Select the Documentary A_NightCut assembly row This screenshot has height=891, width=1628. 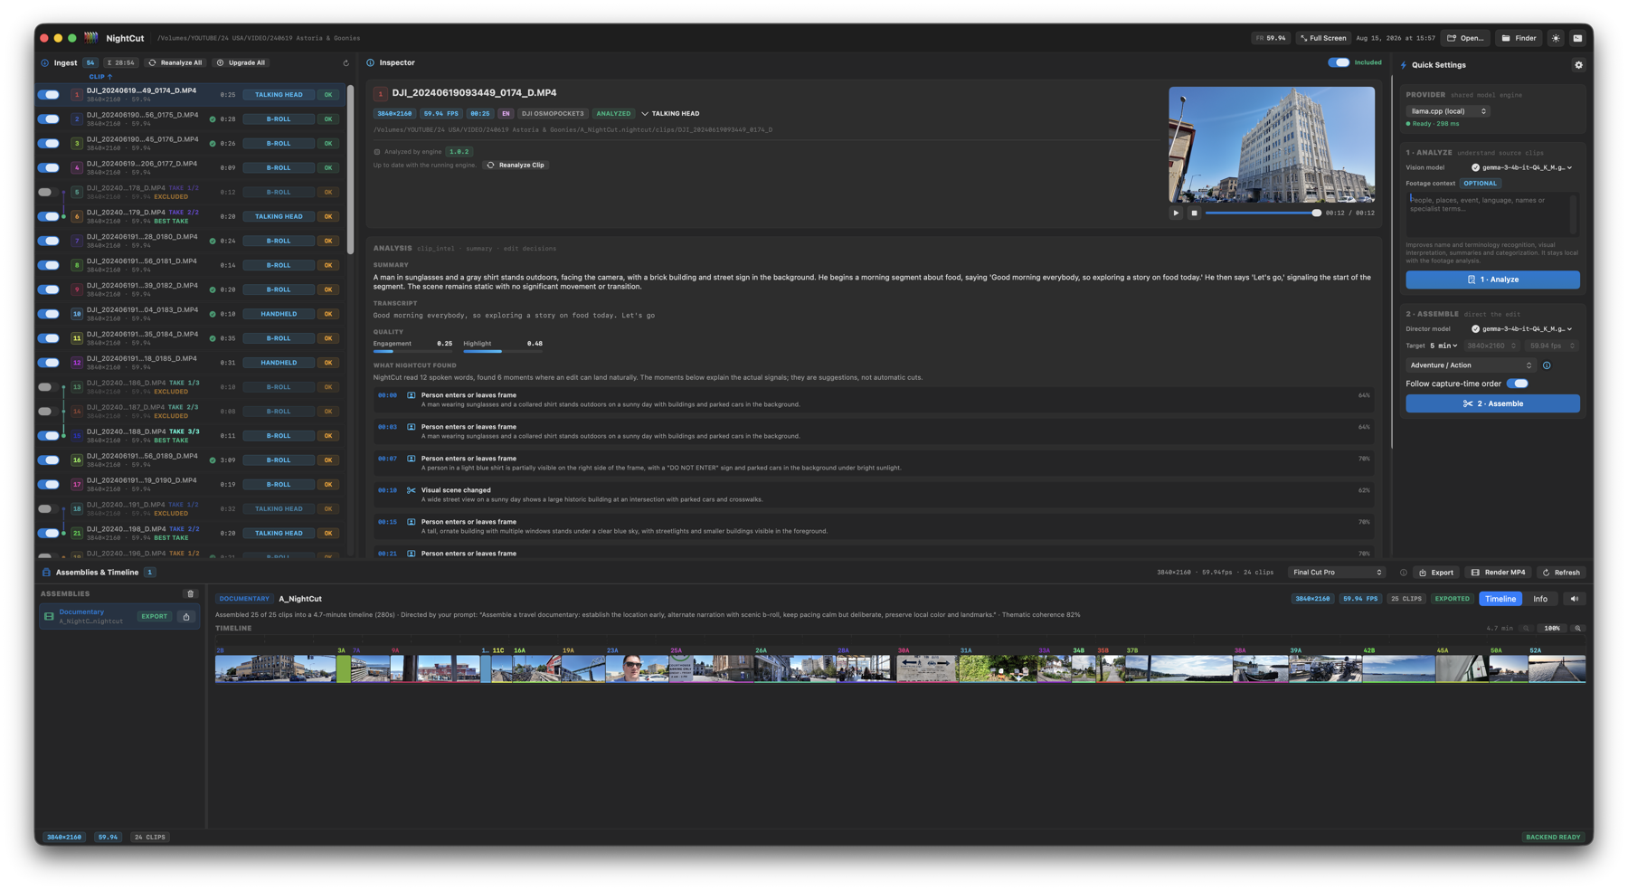click(118, 617)
